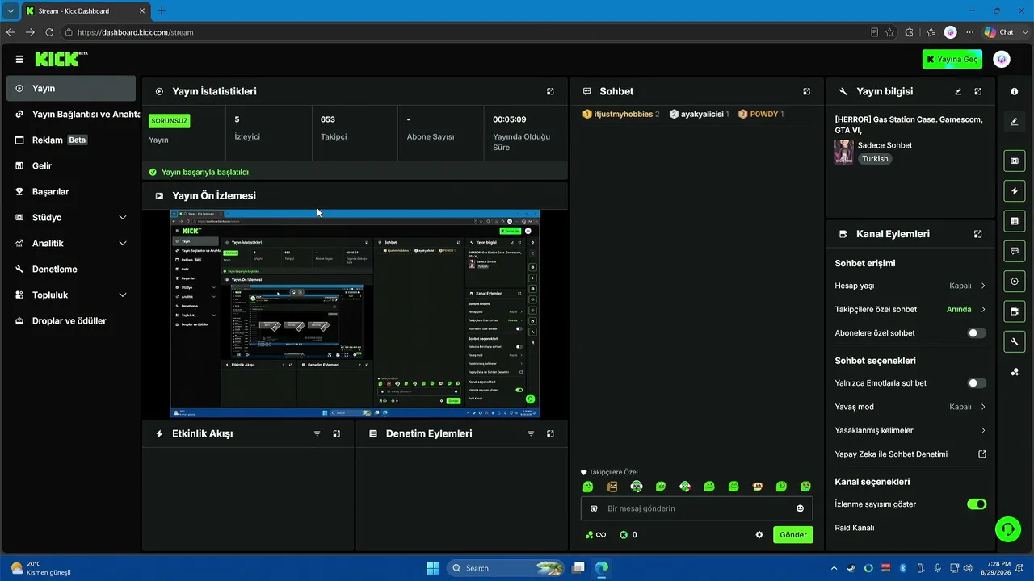Open the browser three-dot settings menu
1034x581 pixels.
[969, 32]
